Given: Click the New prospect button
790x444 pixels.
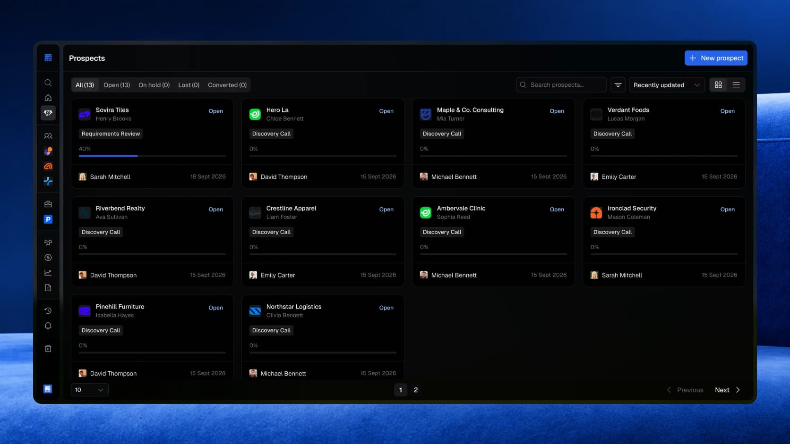Looking at the screenshot, I should tap(716, 58).
